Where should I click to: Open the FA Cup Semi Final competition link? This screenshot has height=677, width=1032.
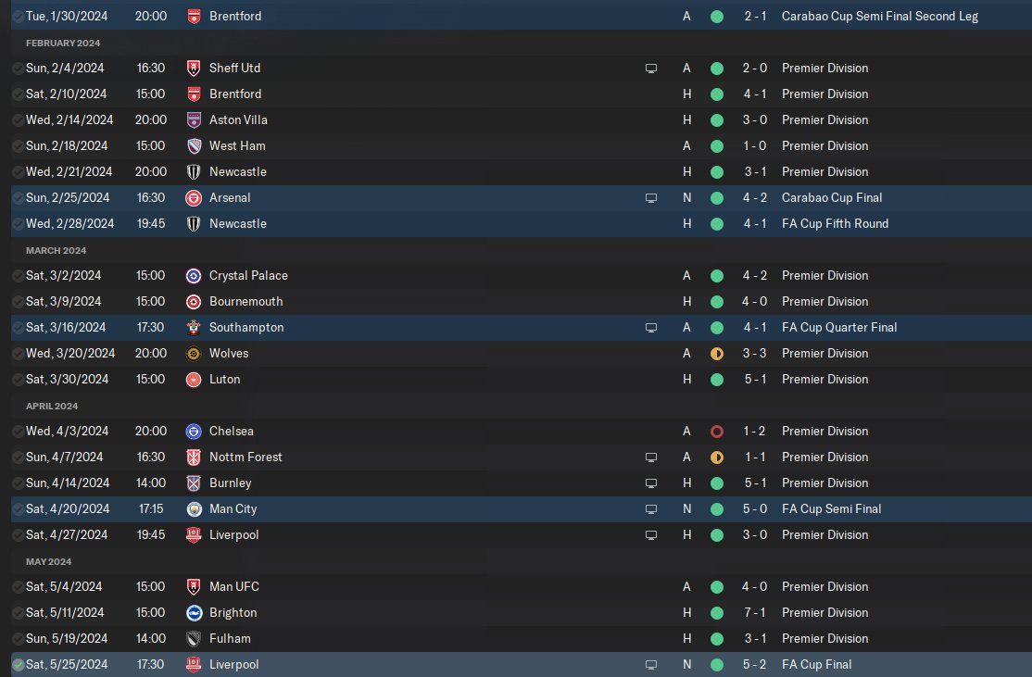[831, 509]
